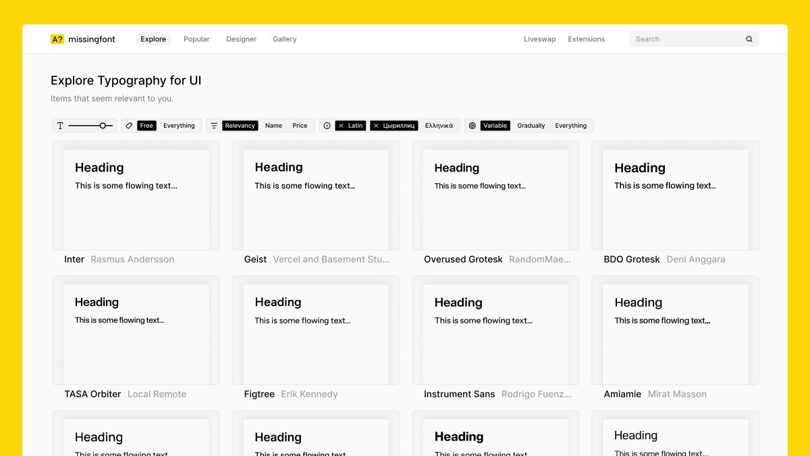Click the Explore Typography for UI heading
810x456 pixels.
coord(126,80)
